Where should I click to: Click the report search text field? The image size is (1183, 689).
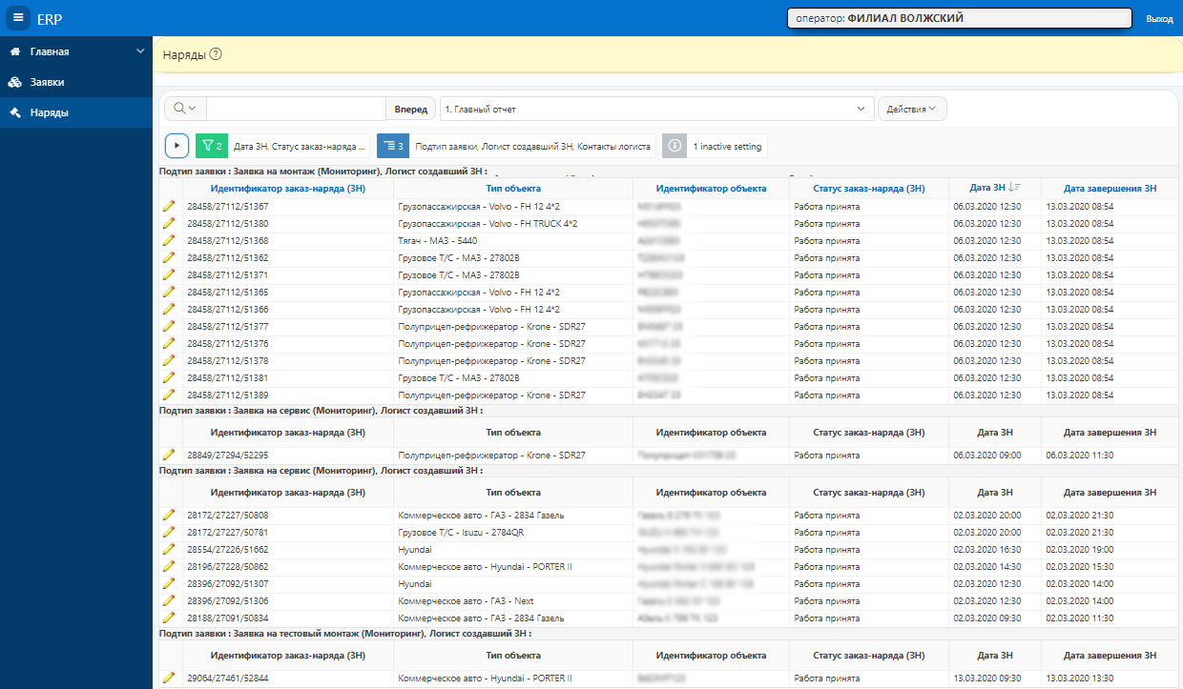point(296,109)
